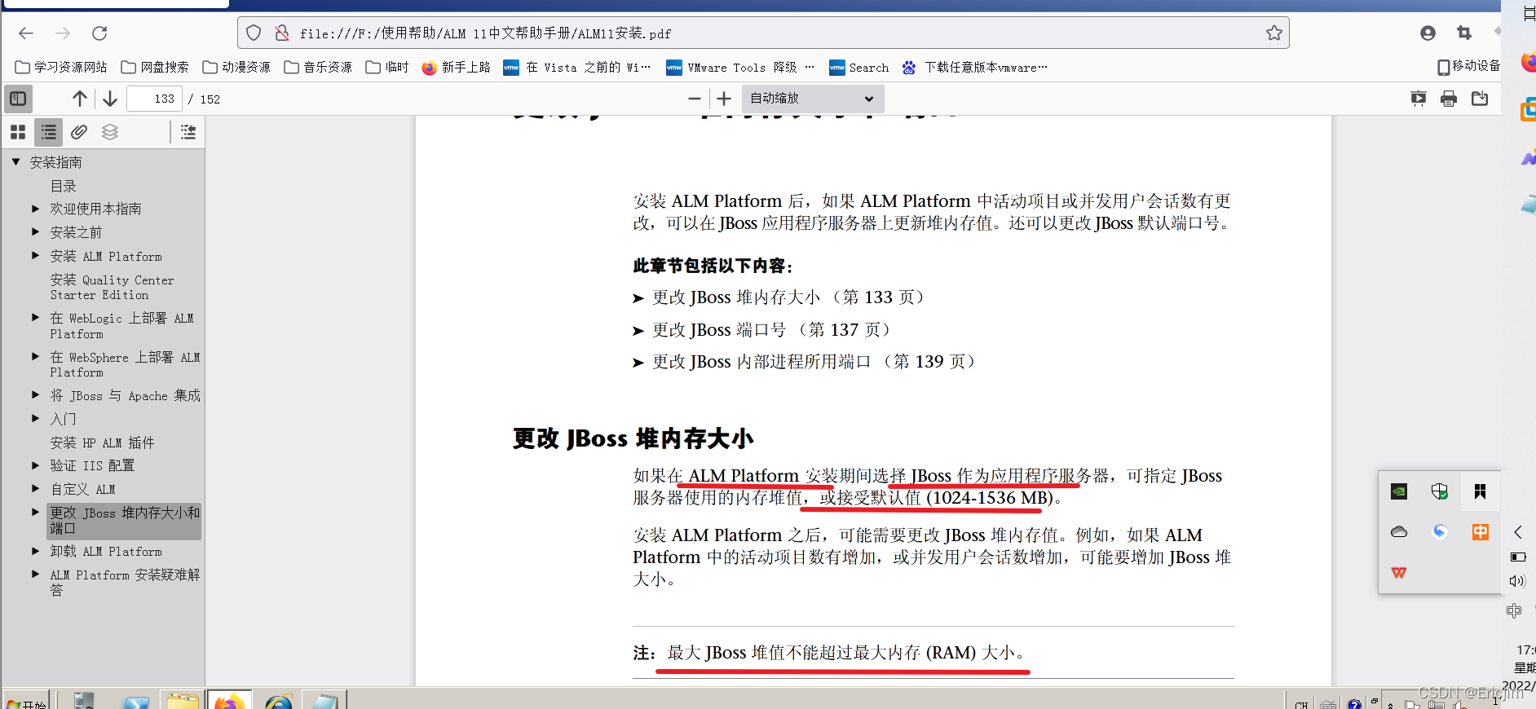The height and width of the screenshot is (709, 1536).
Task: Open 临时 bookmark folder
Action: point(387,67)
